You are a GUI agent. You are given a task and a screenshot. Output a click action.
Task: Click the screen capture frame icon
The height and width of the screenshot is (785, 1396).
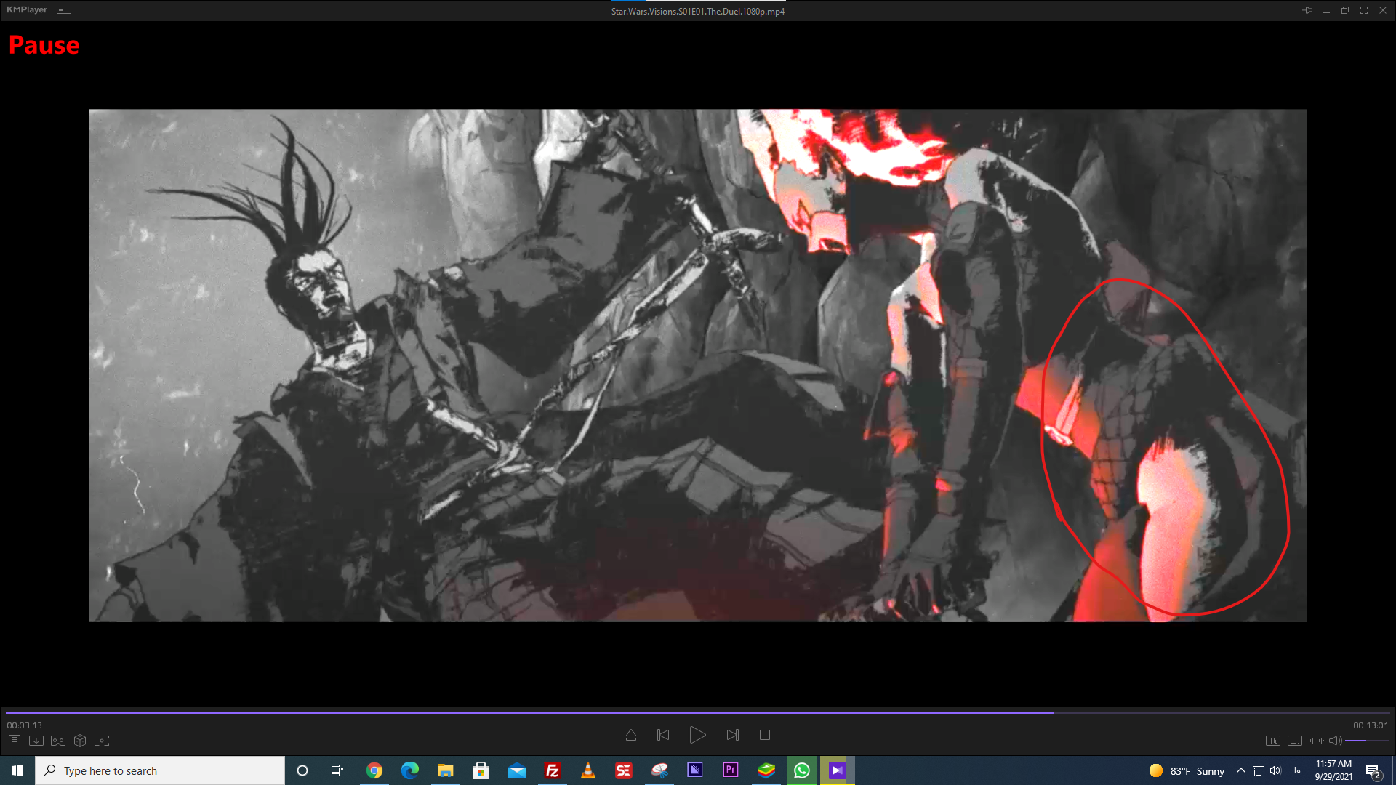(x=102, y=741)
